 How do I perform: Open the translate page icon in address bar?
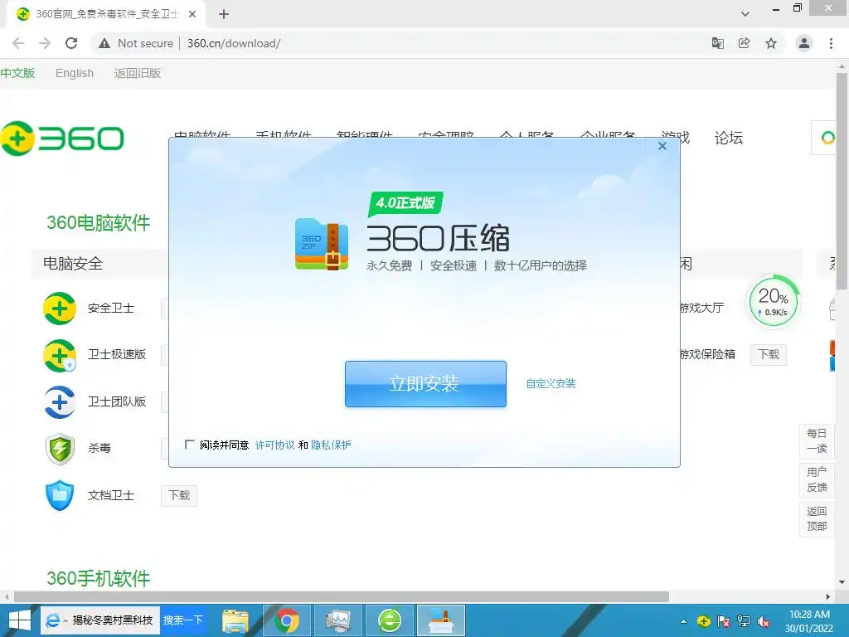pos(718,43)
